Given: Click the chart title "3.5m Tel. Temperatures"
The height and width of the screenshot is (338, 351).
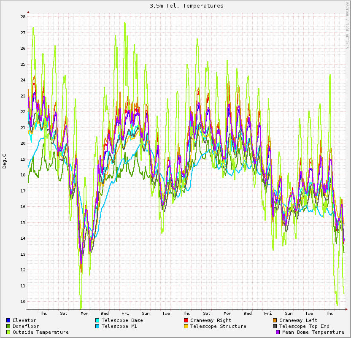Looking at the screenshot, I should coord(186,6).
